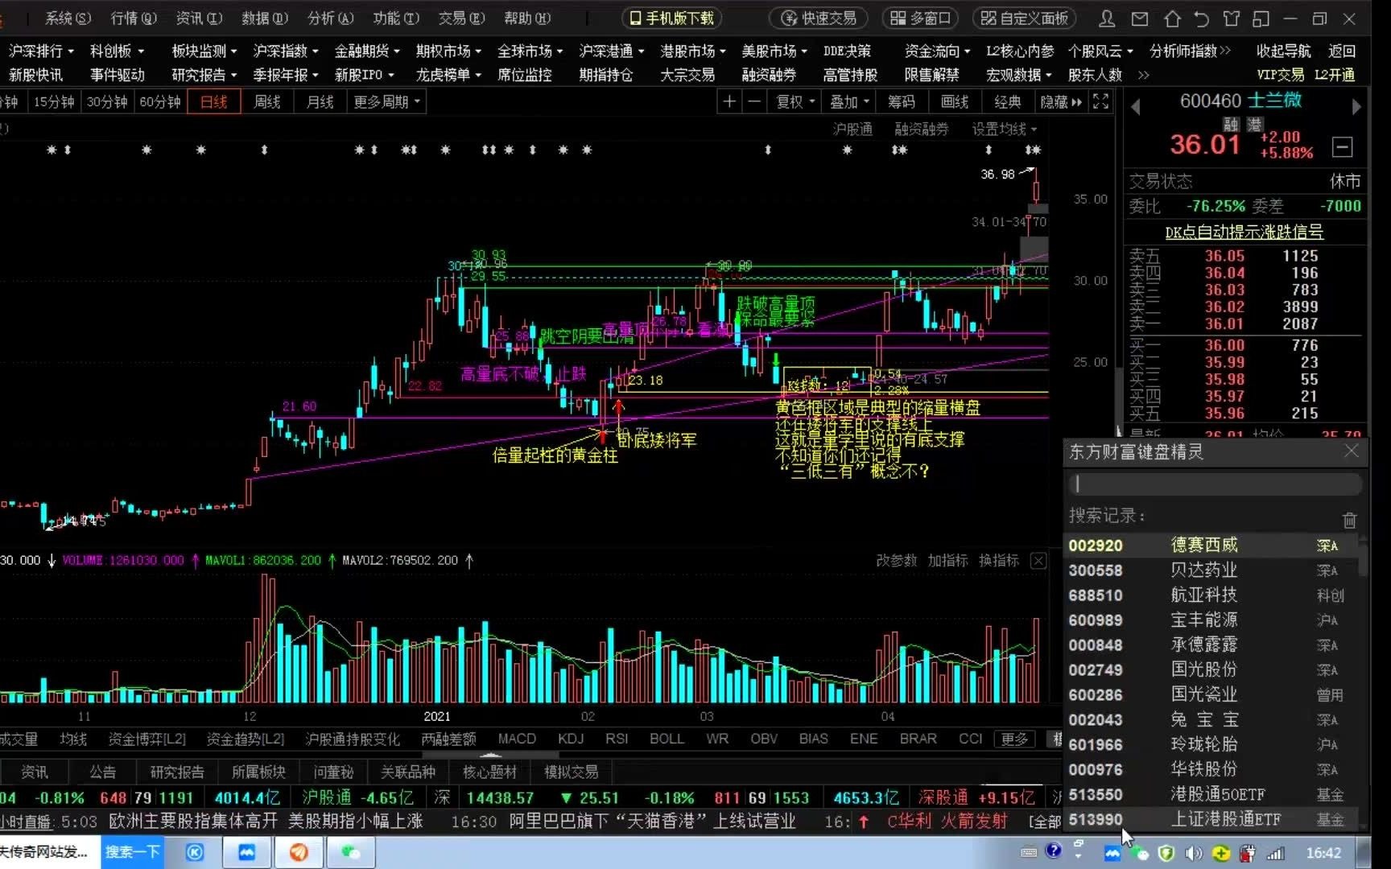Viewport: 1391px width, 869px height.
Task: Open quick trade button
Action: 819,18
